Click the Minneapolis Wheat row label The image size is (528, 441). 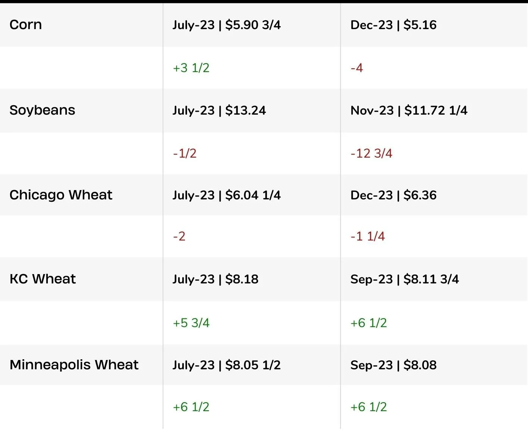tap(74, 365)
